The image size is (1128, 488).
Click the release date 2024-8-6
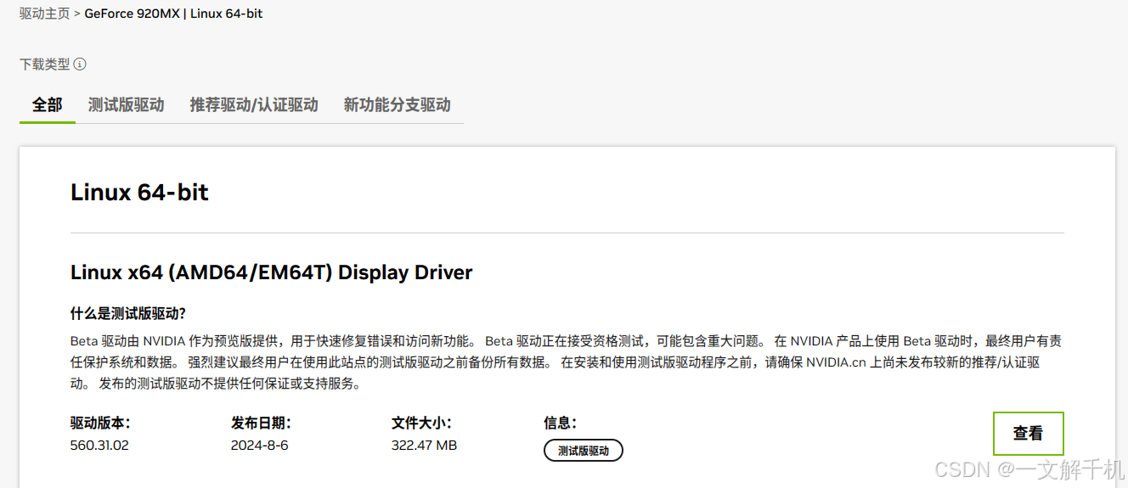(x=260, y=445)
